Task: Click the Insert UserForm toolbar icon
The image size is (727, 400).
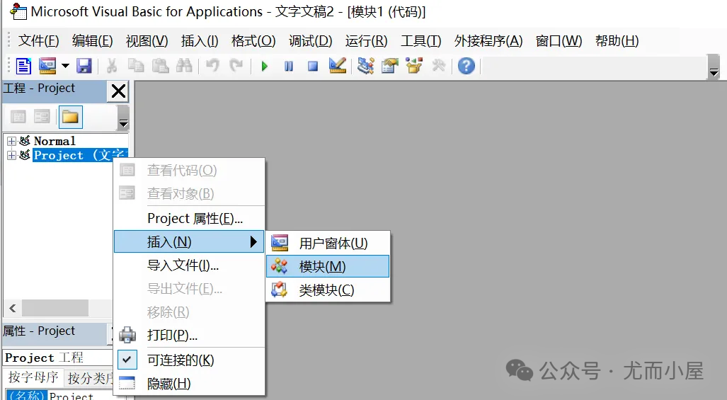Action: [x=47, y=67]
